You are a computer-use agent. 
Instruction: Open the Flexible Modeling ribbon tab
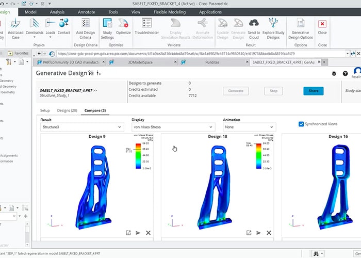[170, 12]
